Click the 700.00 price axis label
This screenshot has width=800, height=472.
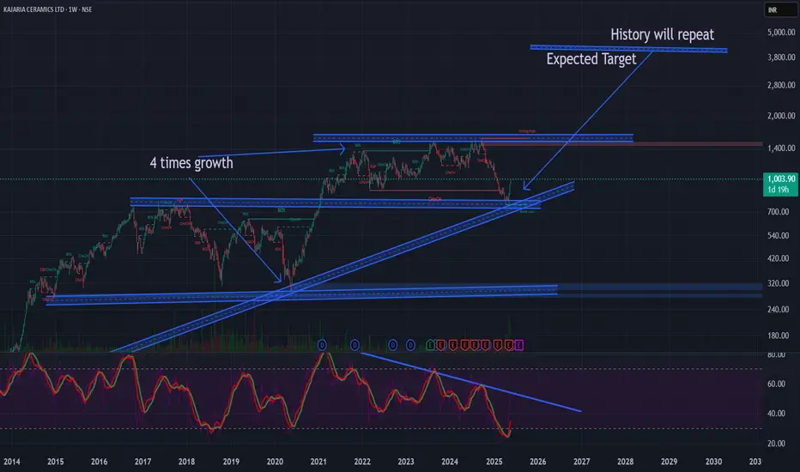tap(778, 211)
